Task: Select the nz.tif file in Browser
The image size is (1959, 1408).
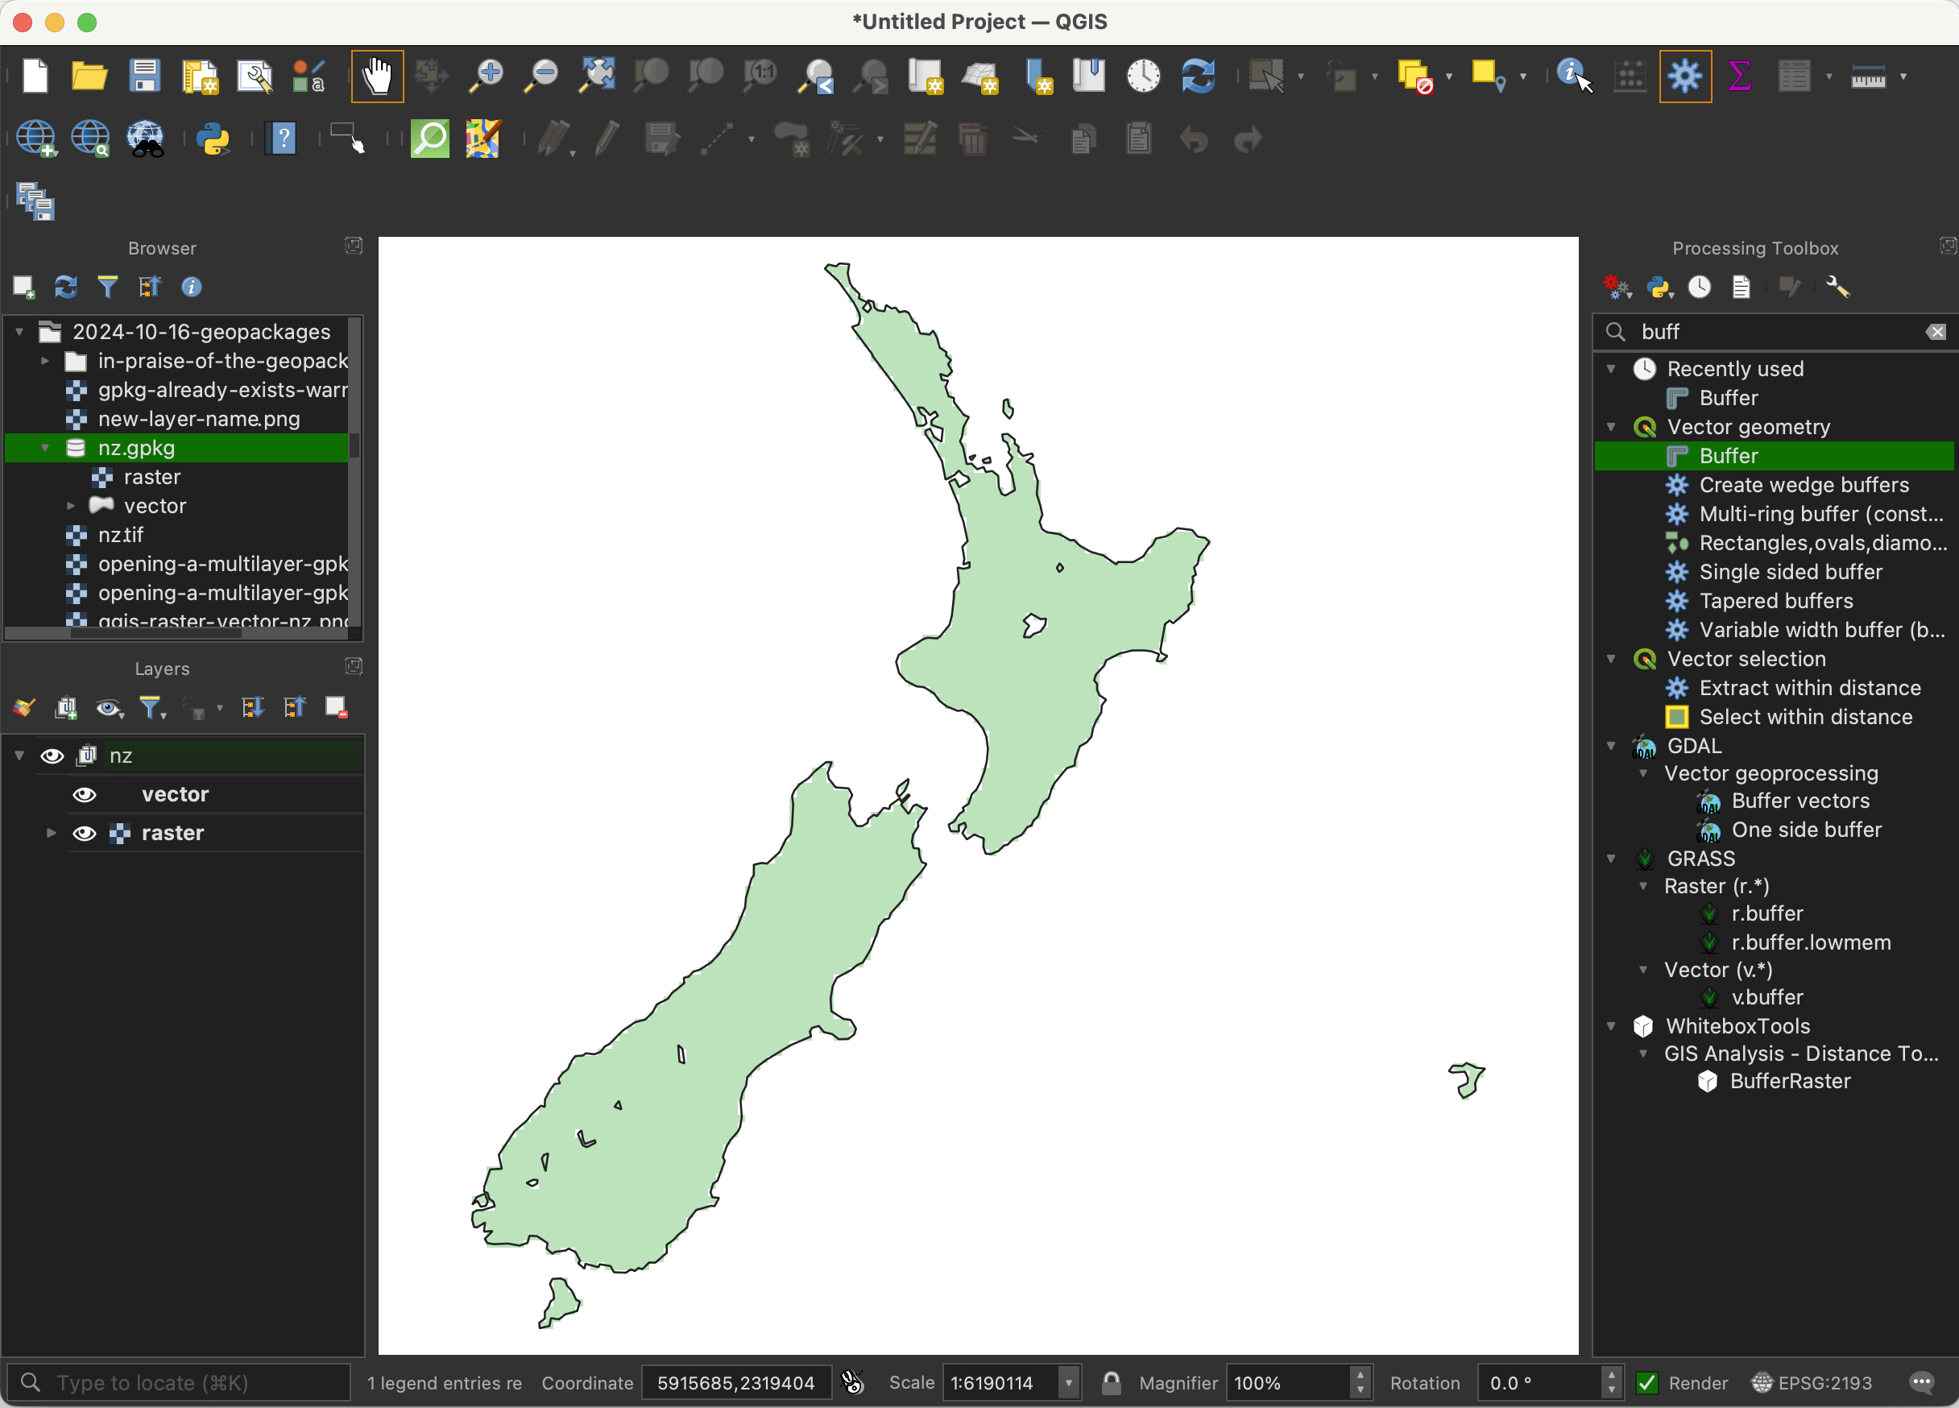Action: (121, 535)
